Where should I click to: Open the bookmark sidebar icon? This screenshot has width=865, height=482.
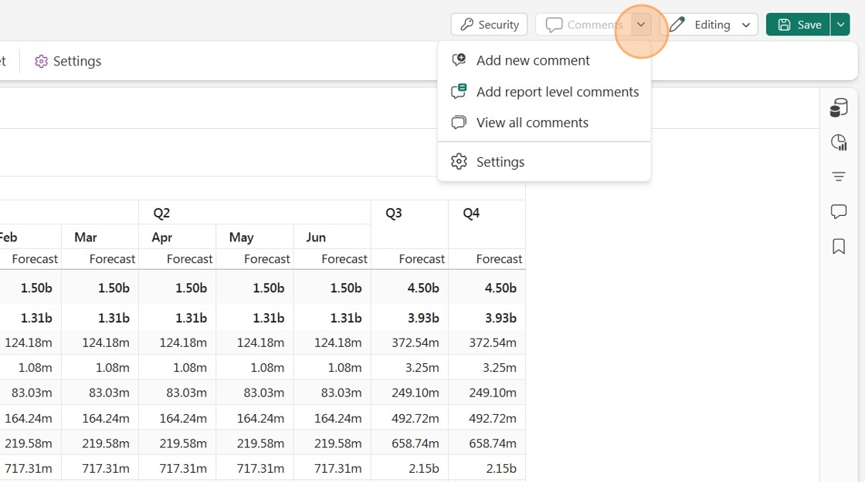(x=839, y=246)
